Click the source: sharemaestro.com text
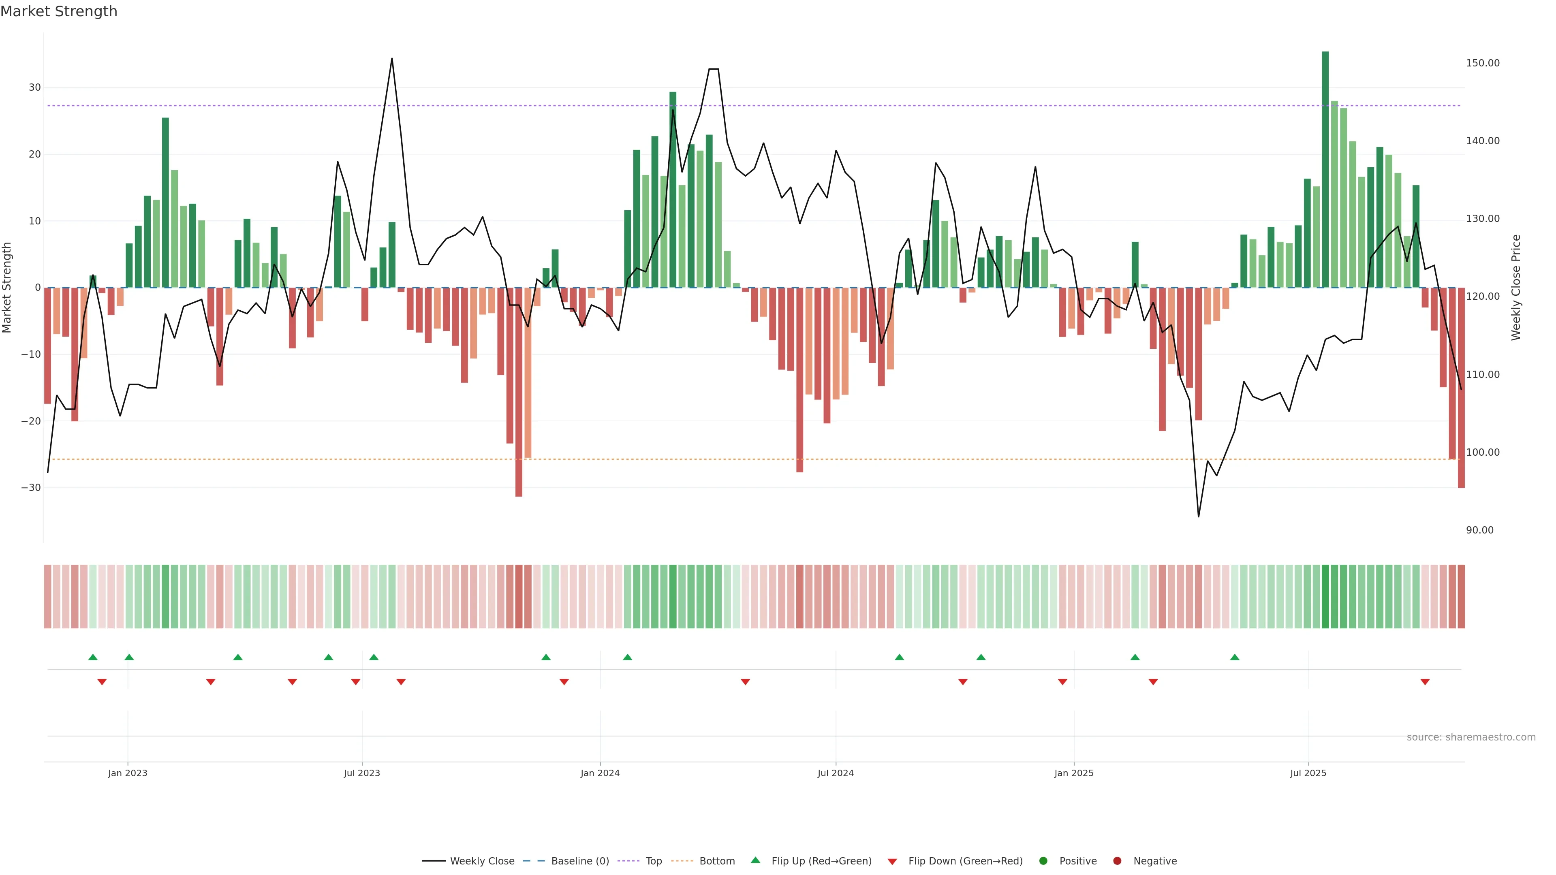 coord(1471,737)
